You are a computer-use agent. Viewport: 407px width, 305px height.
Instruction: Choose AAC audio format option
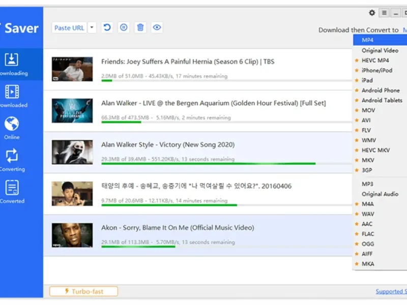380,224
